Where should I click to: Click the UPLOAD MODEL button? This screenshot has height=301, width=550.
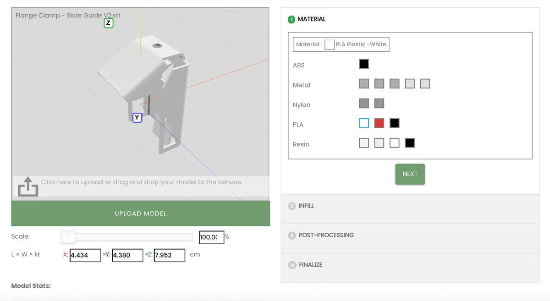[x=140, y=213]
